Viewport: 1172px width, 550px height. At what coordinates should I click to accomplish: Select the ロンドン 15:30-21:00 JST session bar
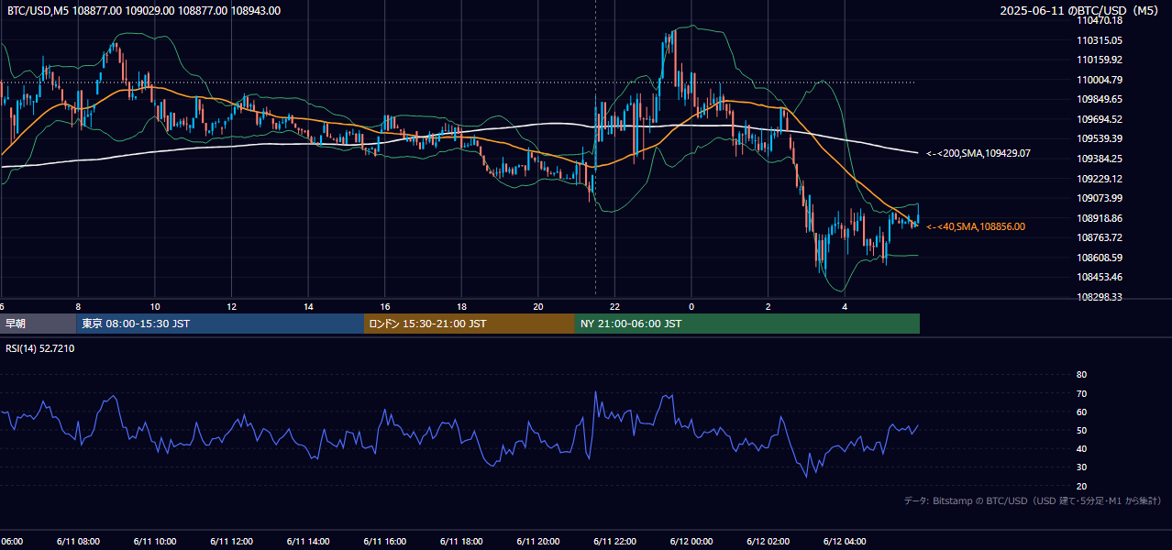coord(470,324)
